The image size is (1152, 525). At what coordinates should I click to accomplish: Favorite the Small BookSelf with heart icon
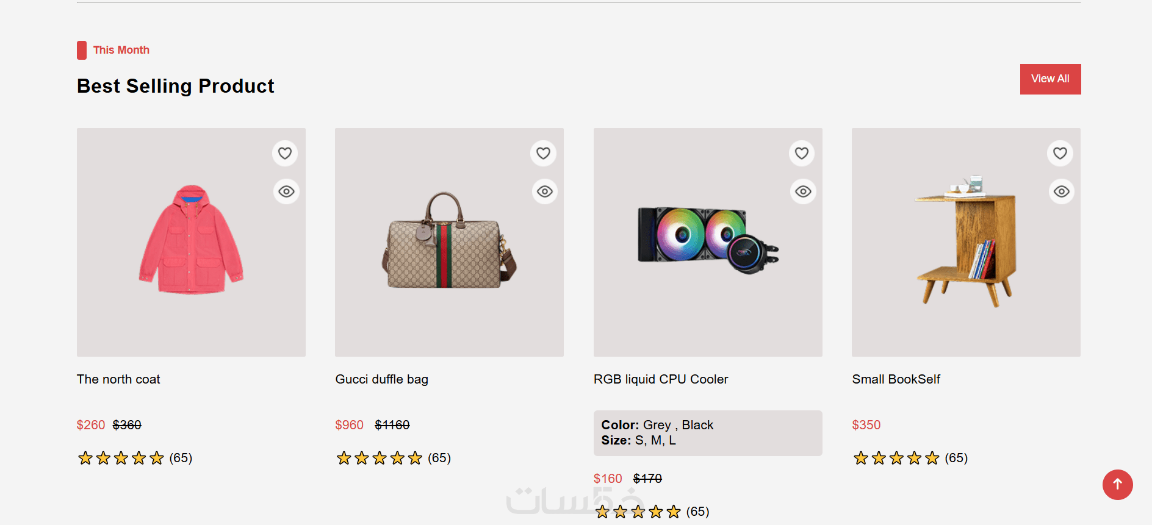coord(1060,153)
